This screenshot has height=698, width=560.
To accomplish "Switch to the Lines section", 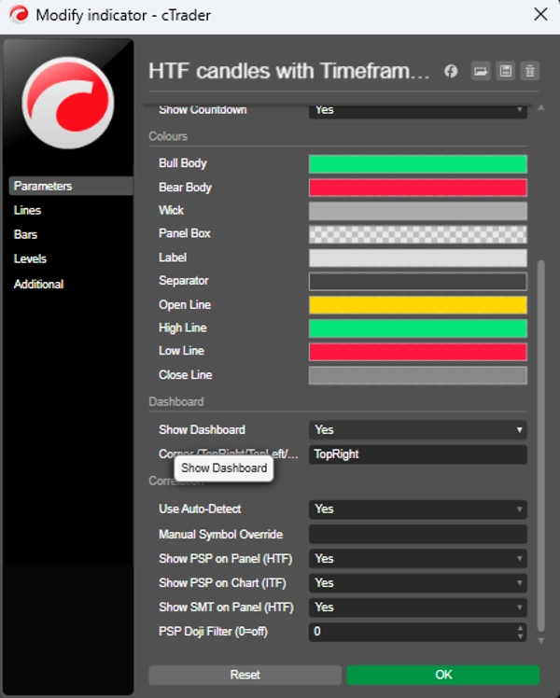I will pos(27,210).
